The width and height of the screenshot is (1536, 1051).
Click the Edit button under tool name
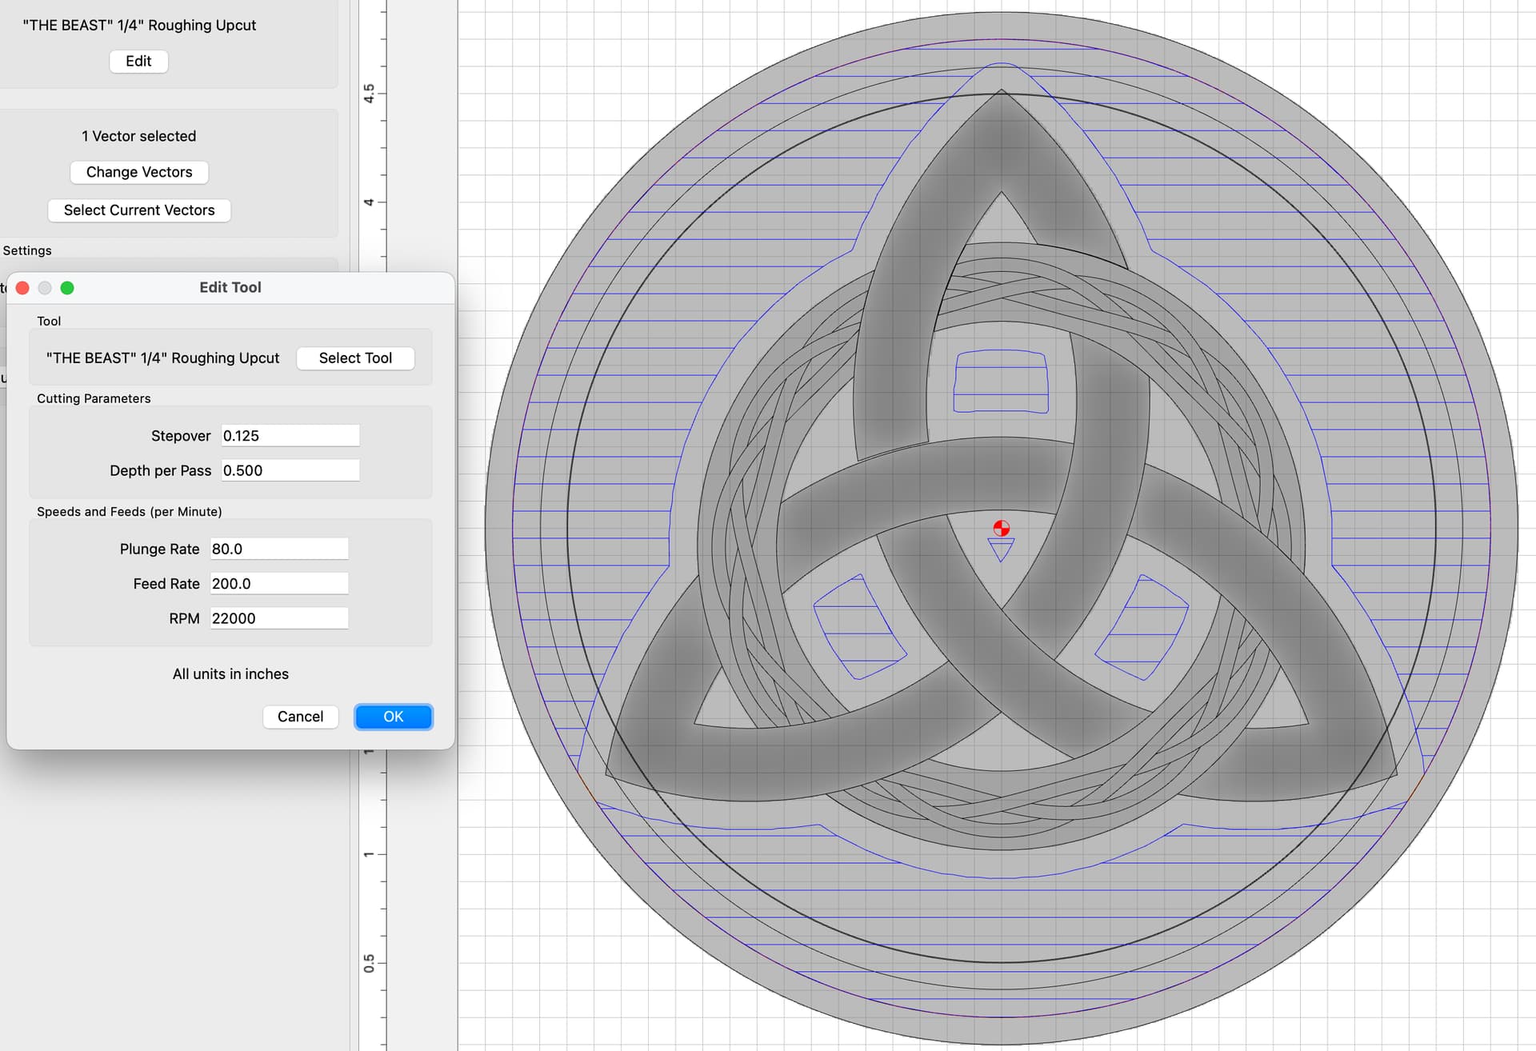coord(138,61)
